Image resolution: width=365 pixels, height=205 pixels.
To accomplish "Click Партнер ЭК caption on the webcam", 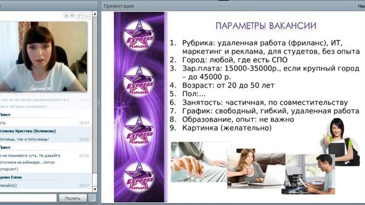I will click(40, 89).
